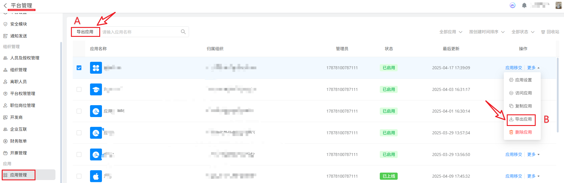Click 应用移交 link in the first row
The height and width of the screenshot is (183, 564).
[x=514, y=68]
